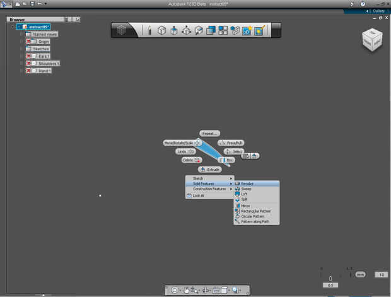Open the quick access toolbar dropdown arrow
This screenshot has height=297, width=391.
click(x=45, y=4)
